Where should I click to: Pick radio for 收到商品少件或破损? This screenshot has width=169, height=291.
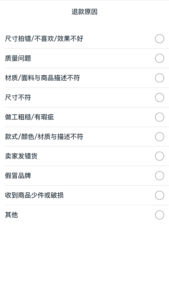click(159, 195)
